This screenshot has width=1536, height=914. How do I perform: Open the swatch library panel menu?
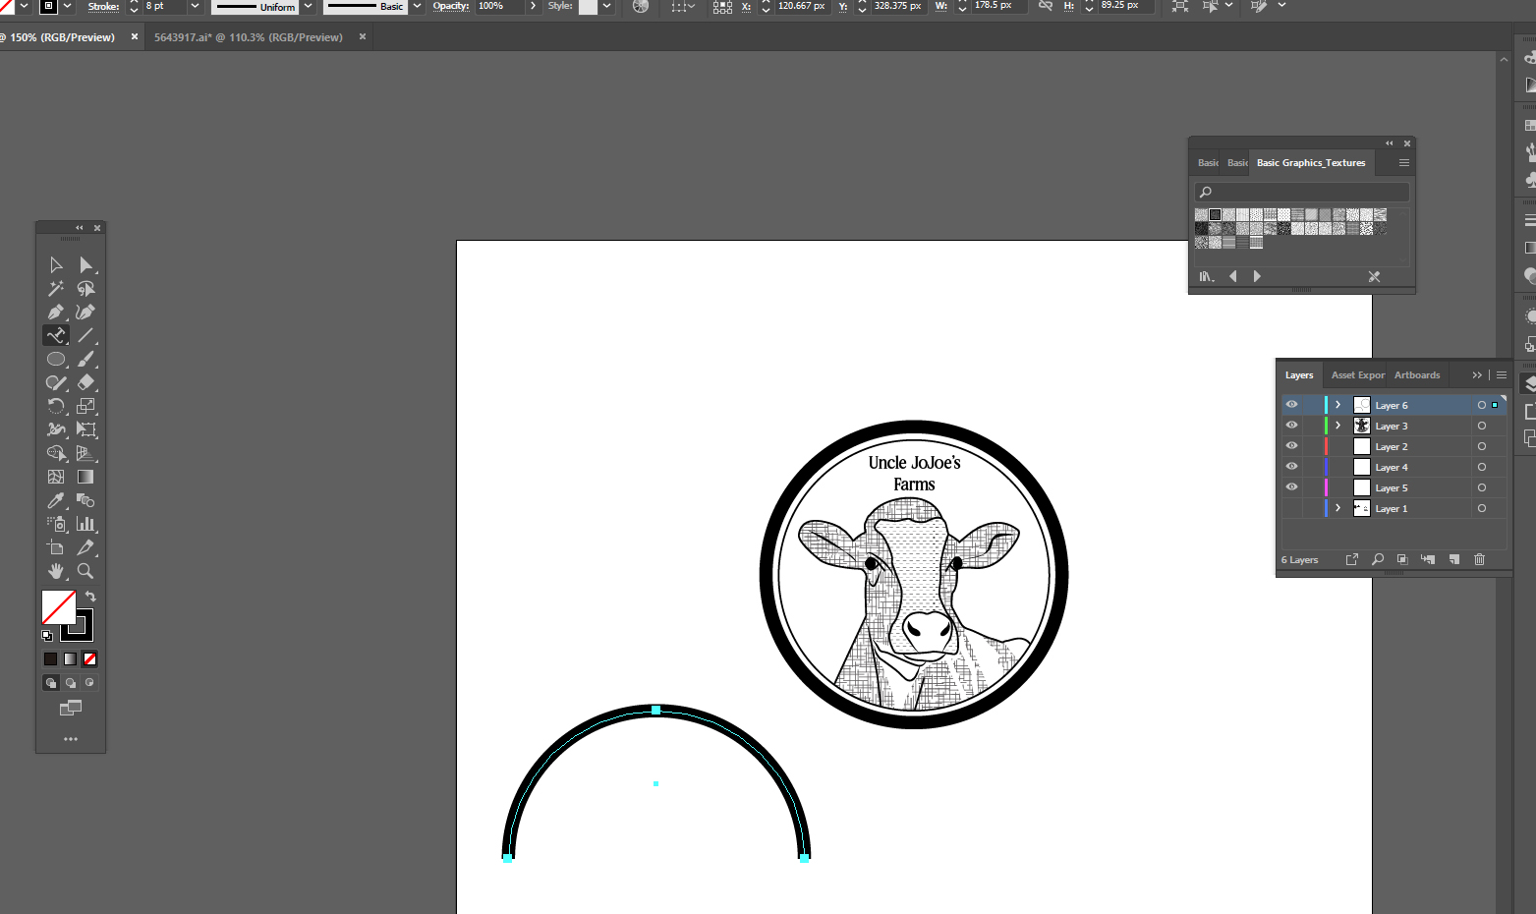(x=1404, y=163)
